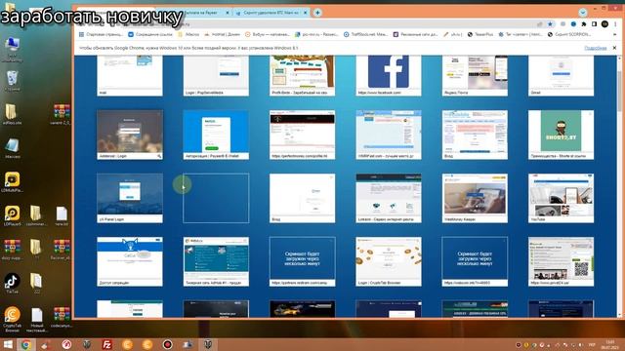Viewport: 625px width, 351px height.
Task: Open the perfectmoney.com profile tile
Action: 302,135
